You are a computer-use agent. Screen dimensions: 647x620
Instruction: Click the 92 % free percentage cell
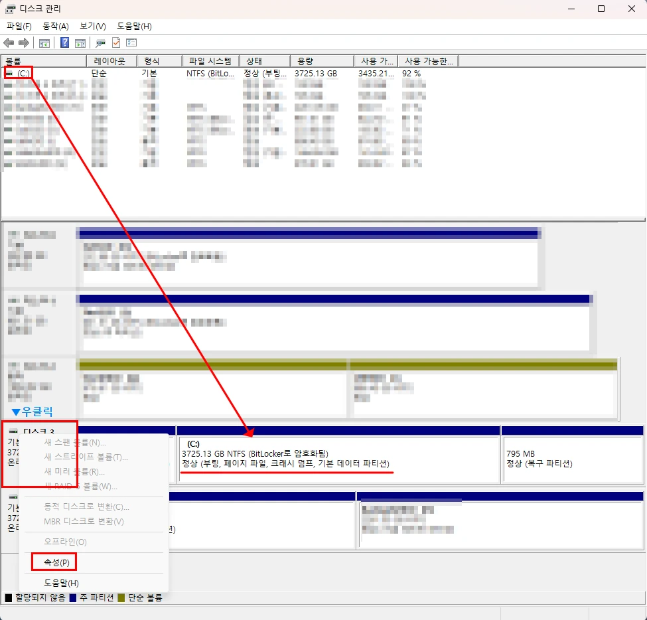coord(411,74)
